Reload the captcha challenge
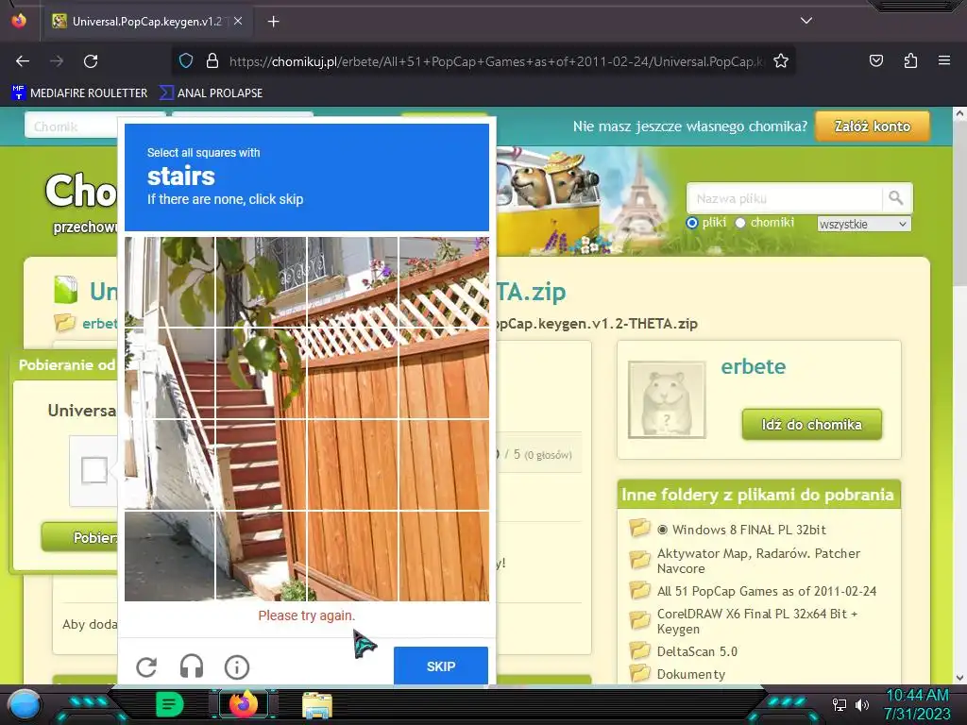967x725 pixels. coord(146,666)
